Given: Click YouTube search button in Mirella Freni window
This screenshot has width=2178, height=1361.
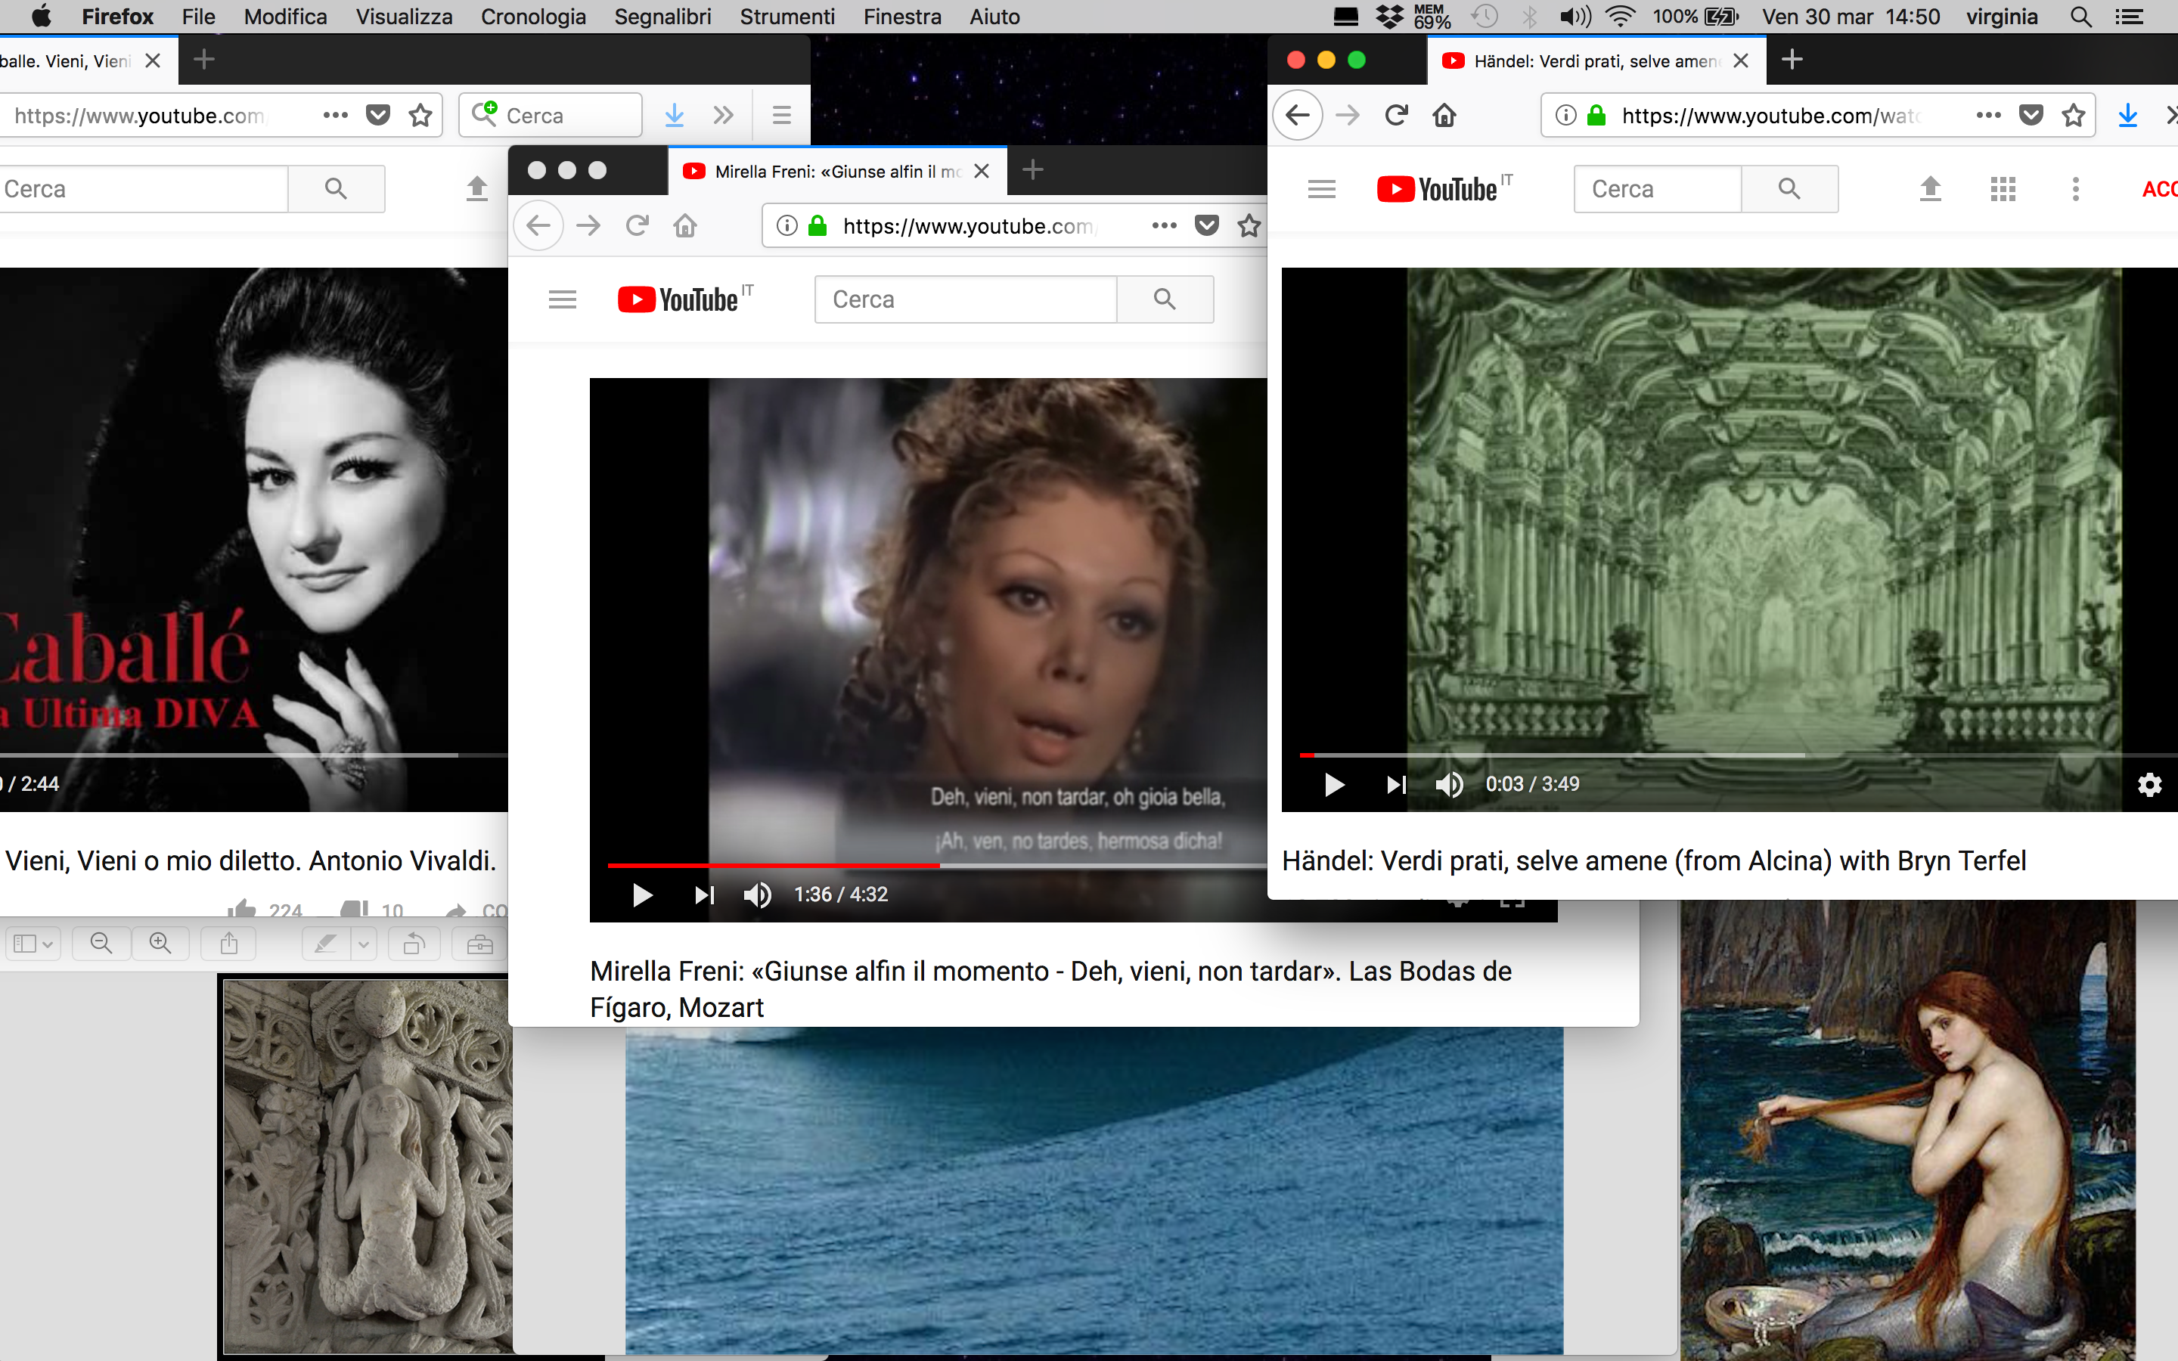Looking at the screenshot, I should click(x=1165, y=299).
